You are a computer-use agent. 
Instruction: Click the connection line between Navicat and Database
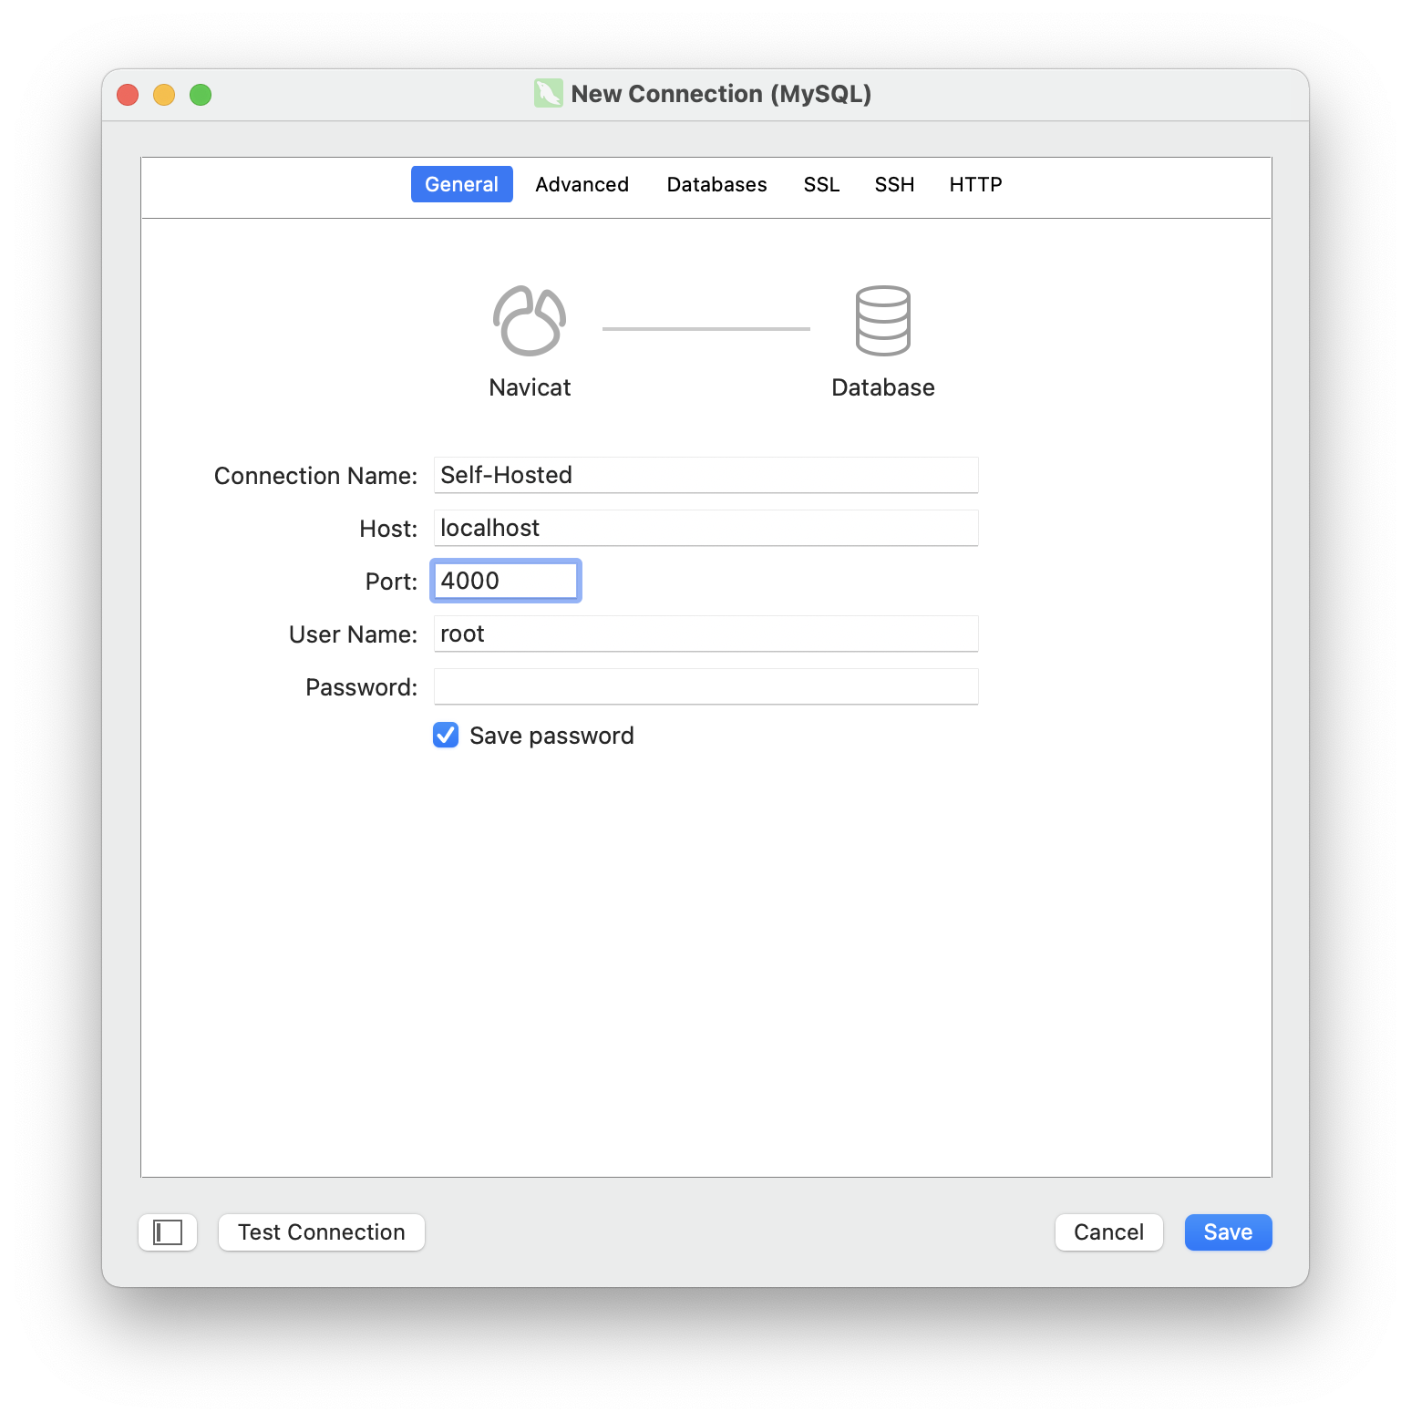705,326
